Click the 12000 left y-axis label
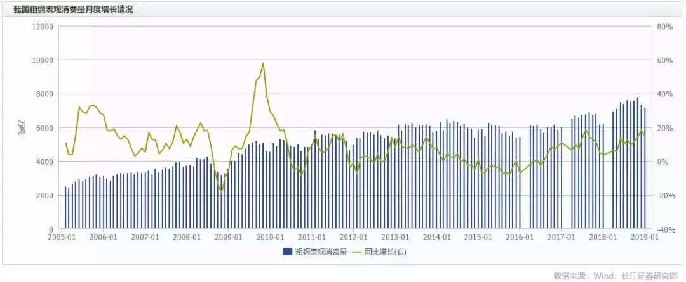Screen dimensions: 686x282 pyautogui.click(x=43, y=27)
